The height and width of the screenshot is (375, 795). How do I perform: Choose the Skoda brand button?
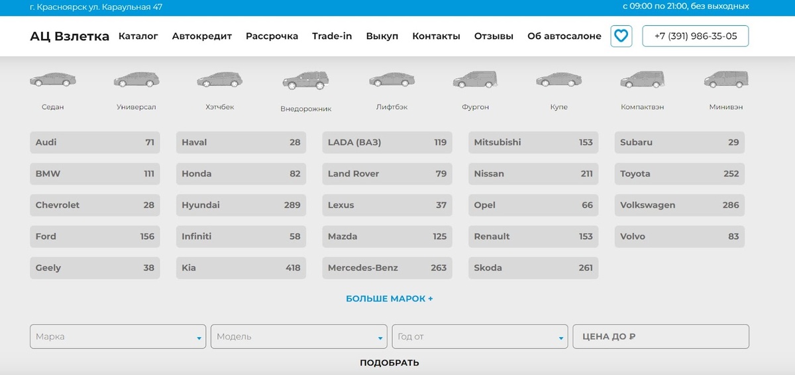click(x=533, y=268)
